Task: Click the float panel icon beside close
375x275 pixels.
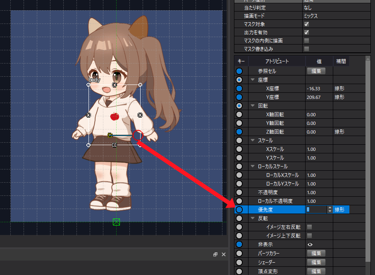Action: point(215,254)
